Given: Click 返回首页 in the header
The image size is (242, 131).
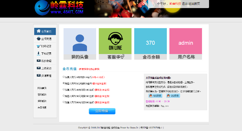Looking at the screenshot, I should (194, 4).
